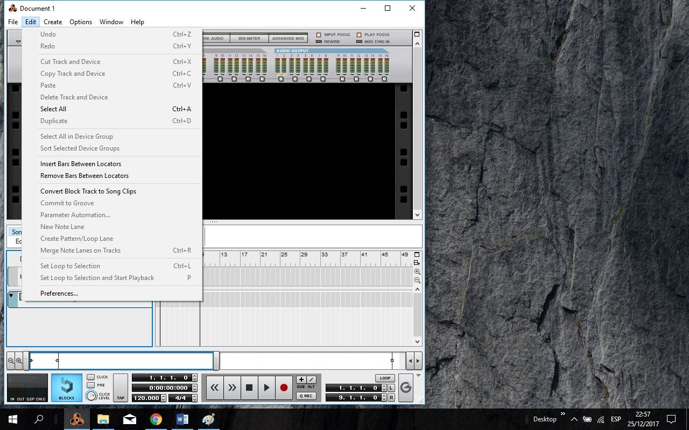
Task: Start playback with the Play button
Action: (x=266, y=388)
